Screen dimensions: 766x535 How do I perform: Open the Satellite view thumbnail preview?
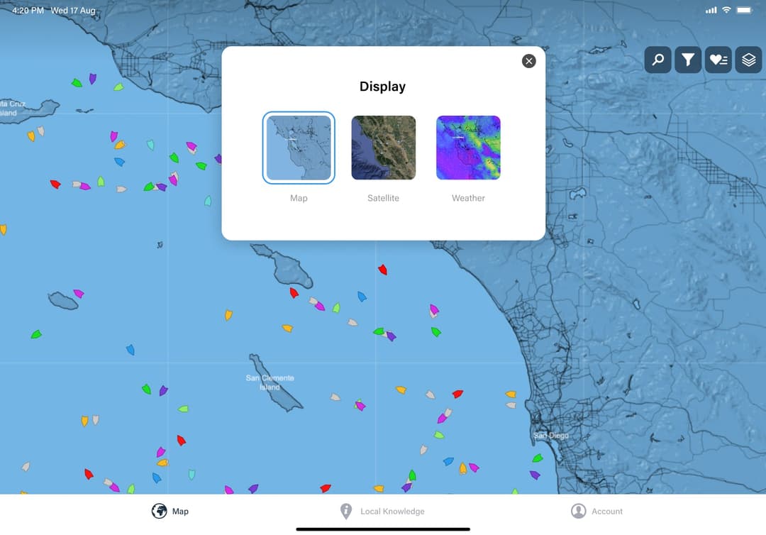(x=383, y=148)
